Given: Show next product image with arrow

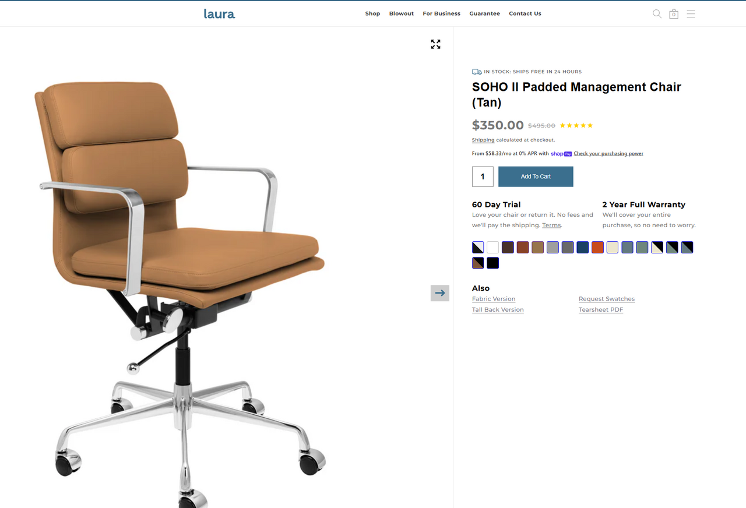Looking at the screenshot, I should (x=440, y=293).
